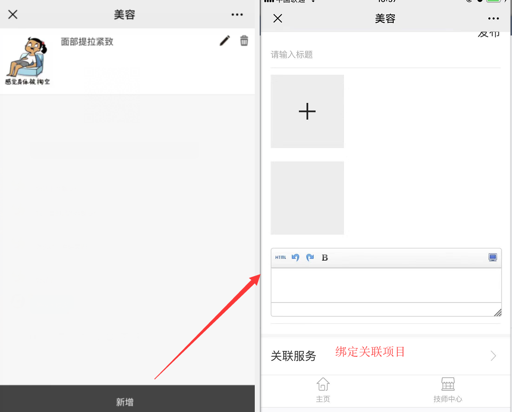This screenshot has height=412, width=512.
Task: Delete 面部提拉紧致 with the trash icon
Action: [244, 41]
